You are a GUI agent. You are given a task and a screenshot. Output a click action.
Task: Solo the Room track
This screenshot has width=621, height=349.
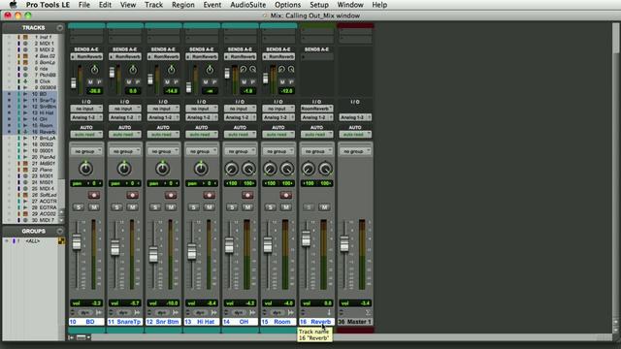tap(271, 207)
